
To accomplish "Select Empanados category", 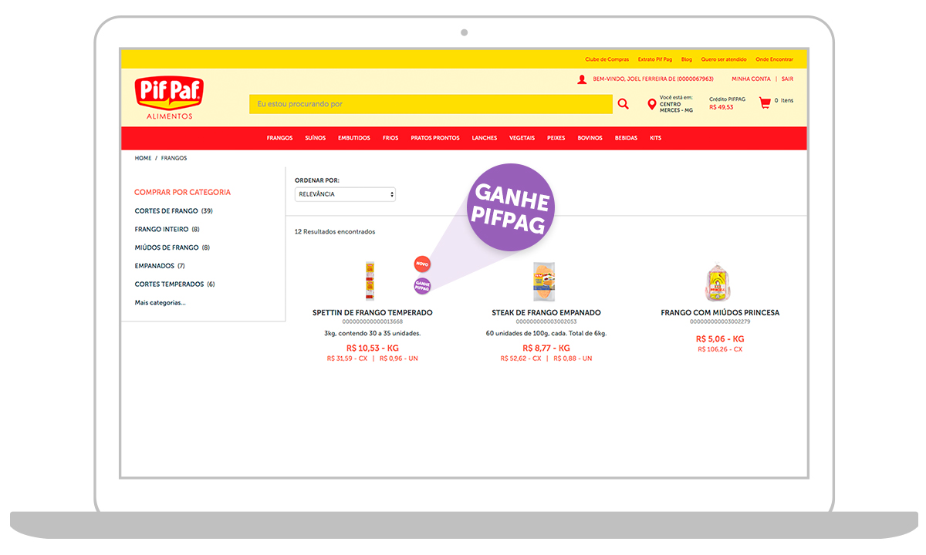I will point(160,266).
